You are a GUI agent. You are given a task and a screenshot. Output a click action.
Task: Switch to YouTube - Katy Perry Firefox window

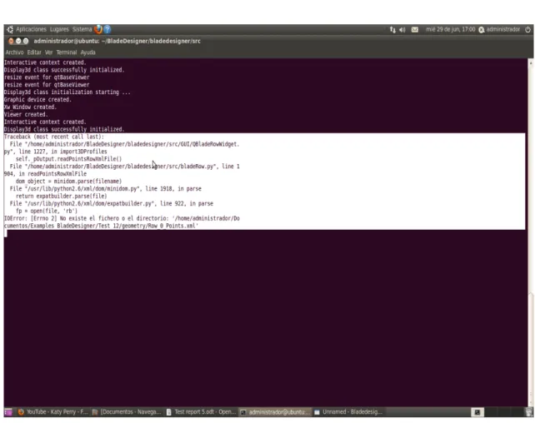click(52, 412)
